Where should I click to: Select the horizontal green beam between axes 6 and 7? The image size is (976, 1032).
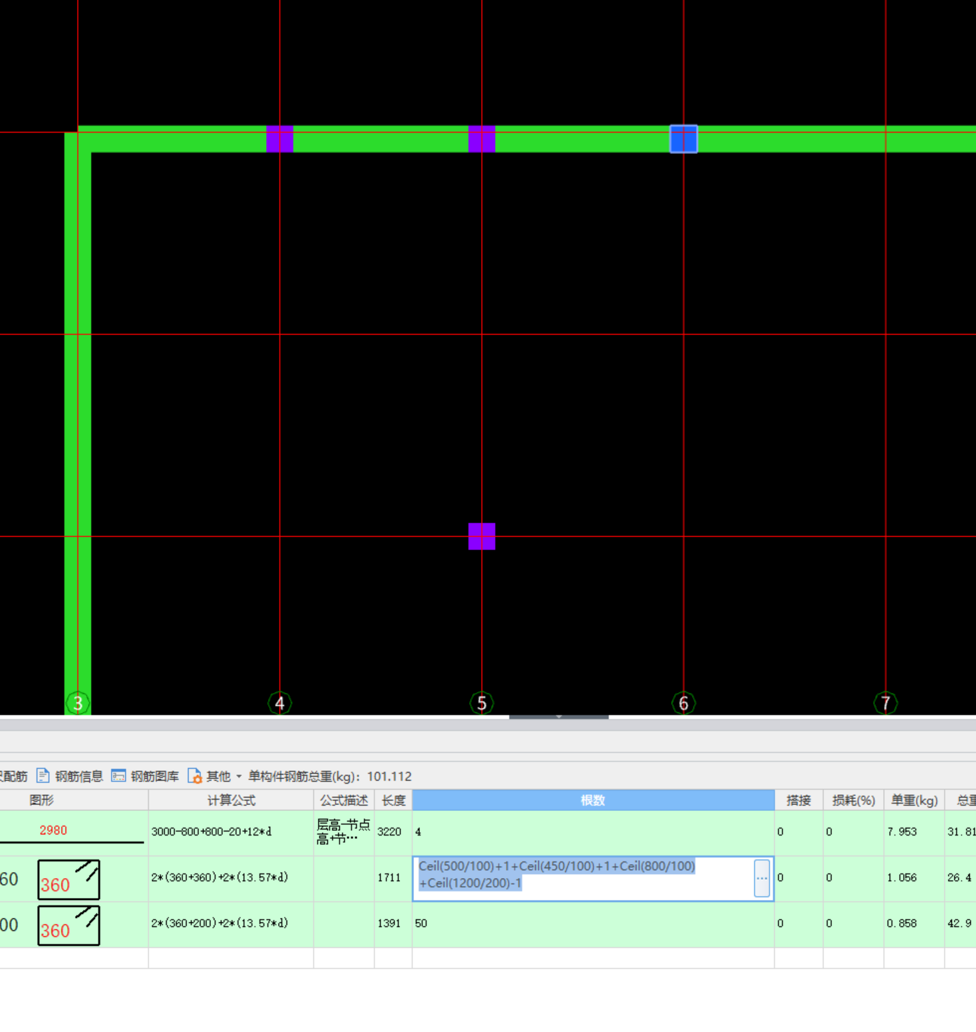tap(791, 139)
